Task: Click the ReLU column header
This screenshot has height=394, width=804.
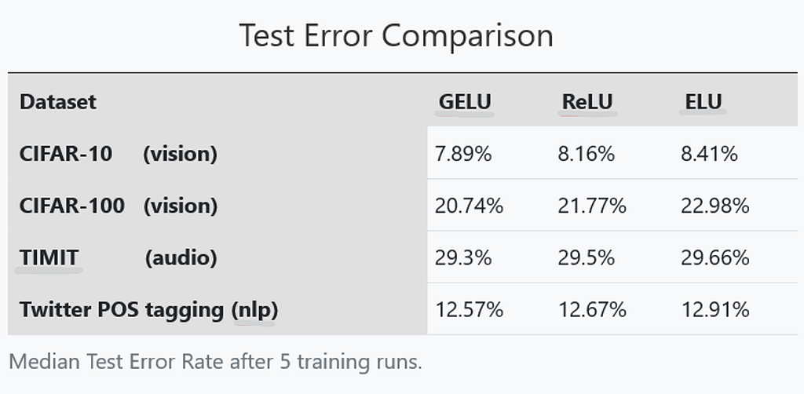Action: pos(587,102)
